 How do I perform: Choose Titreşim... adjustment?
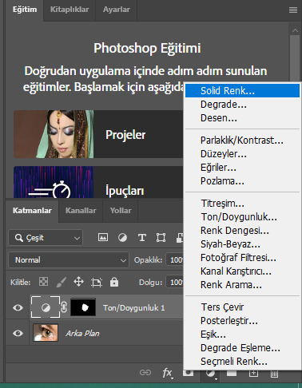click(x=242, y=204)
